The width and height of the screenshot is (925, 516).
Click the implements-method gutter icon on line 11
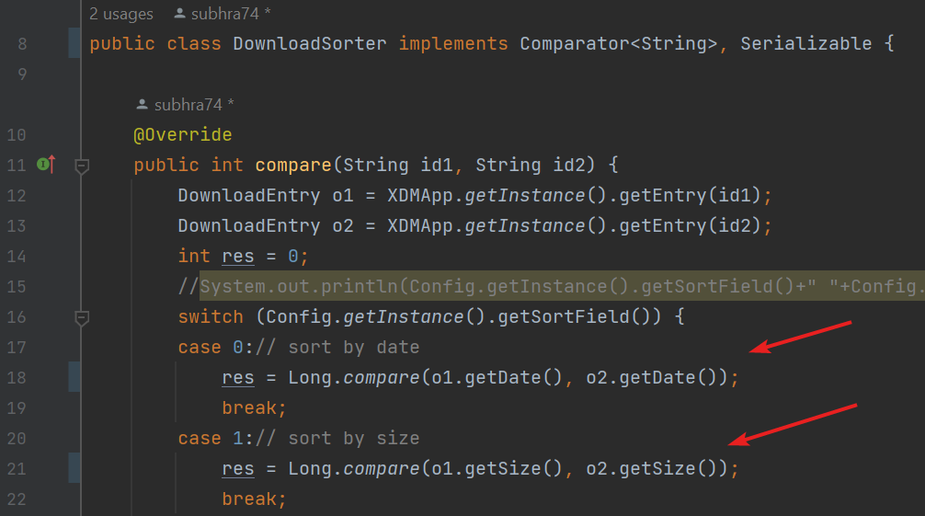(x=47, y=164)
